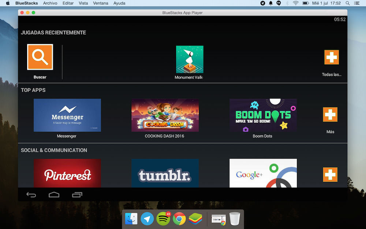Expand all recently played apps with plus
The image size is (366, 229).
tap(331, 57)
